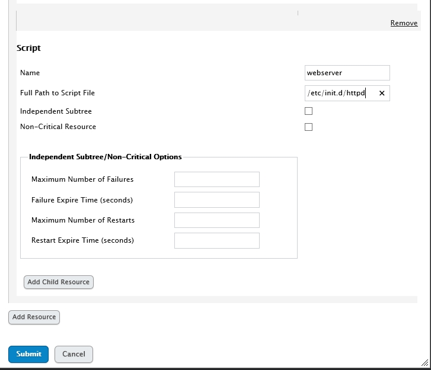The image size is (431, 370).
Task: Click the Maximum Number of Restarts field
Action: pos(216,220)
